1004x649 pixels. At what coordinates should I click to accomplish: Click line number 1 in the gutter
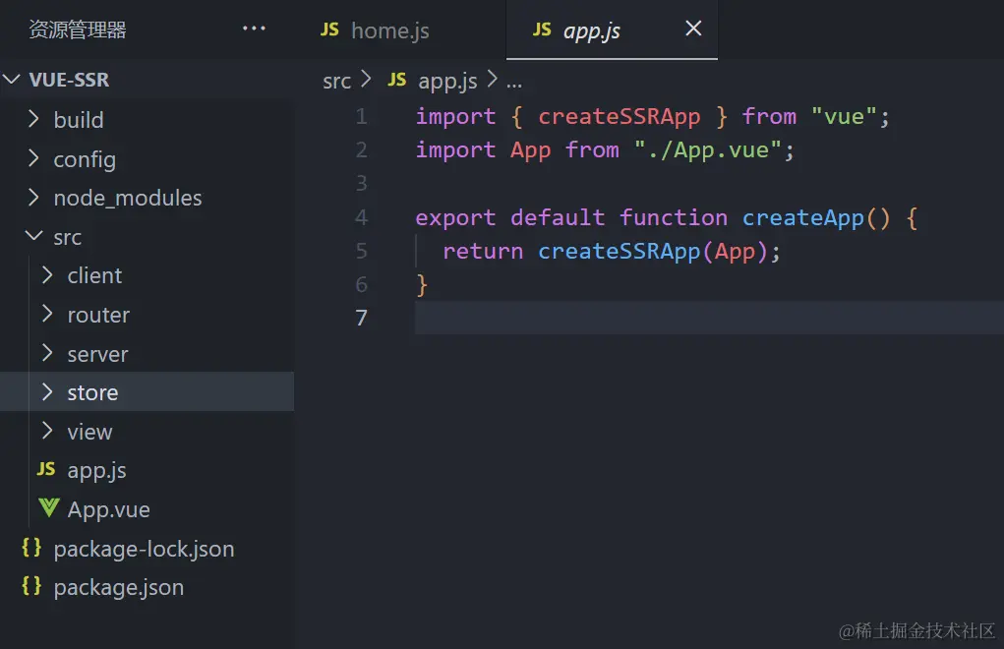tap(362, 116)
